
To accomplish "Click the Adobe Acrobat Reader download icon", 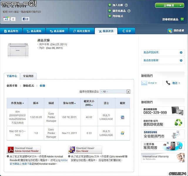I will 11,150.
